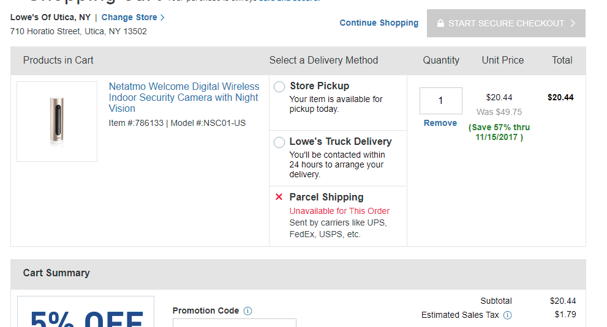
Task: Click Continue Shopping link
Action: [379, 23]
